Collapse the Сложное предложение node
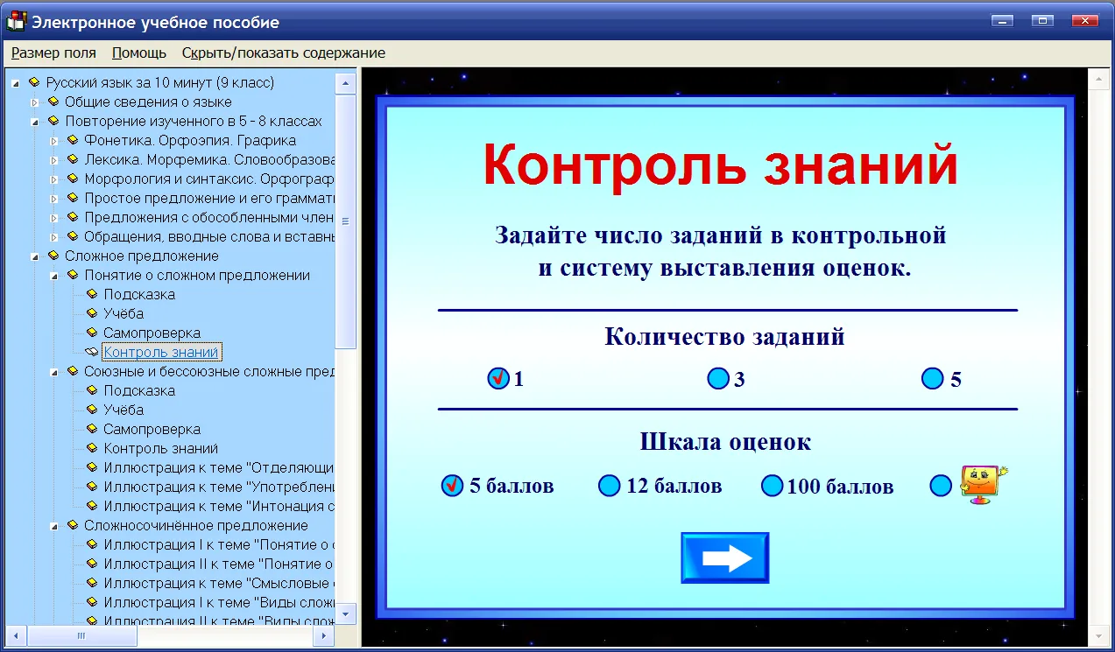 click(x=35, y=256)
